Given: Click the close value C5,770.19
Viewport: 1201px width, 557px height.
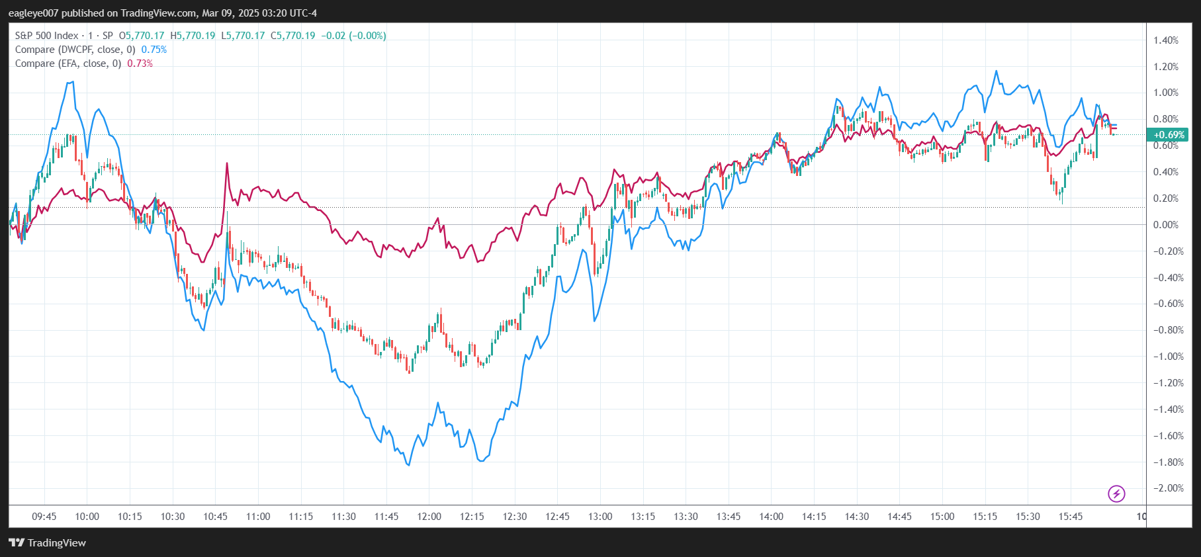Looking at the screenshot, I should click(293, 36).
